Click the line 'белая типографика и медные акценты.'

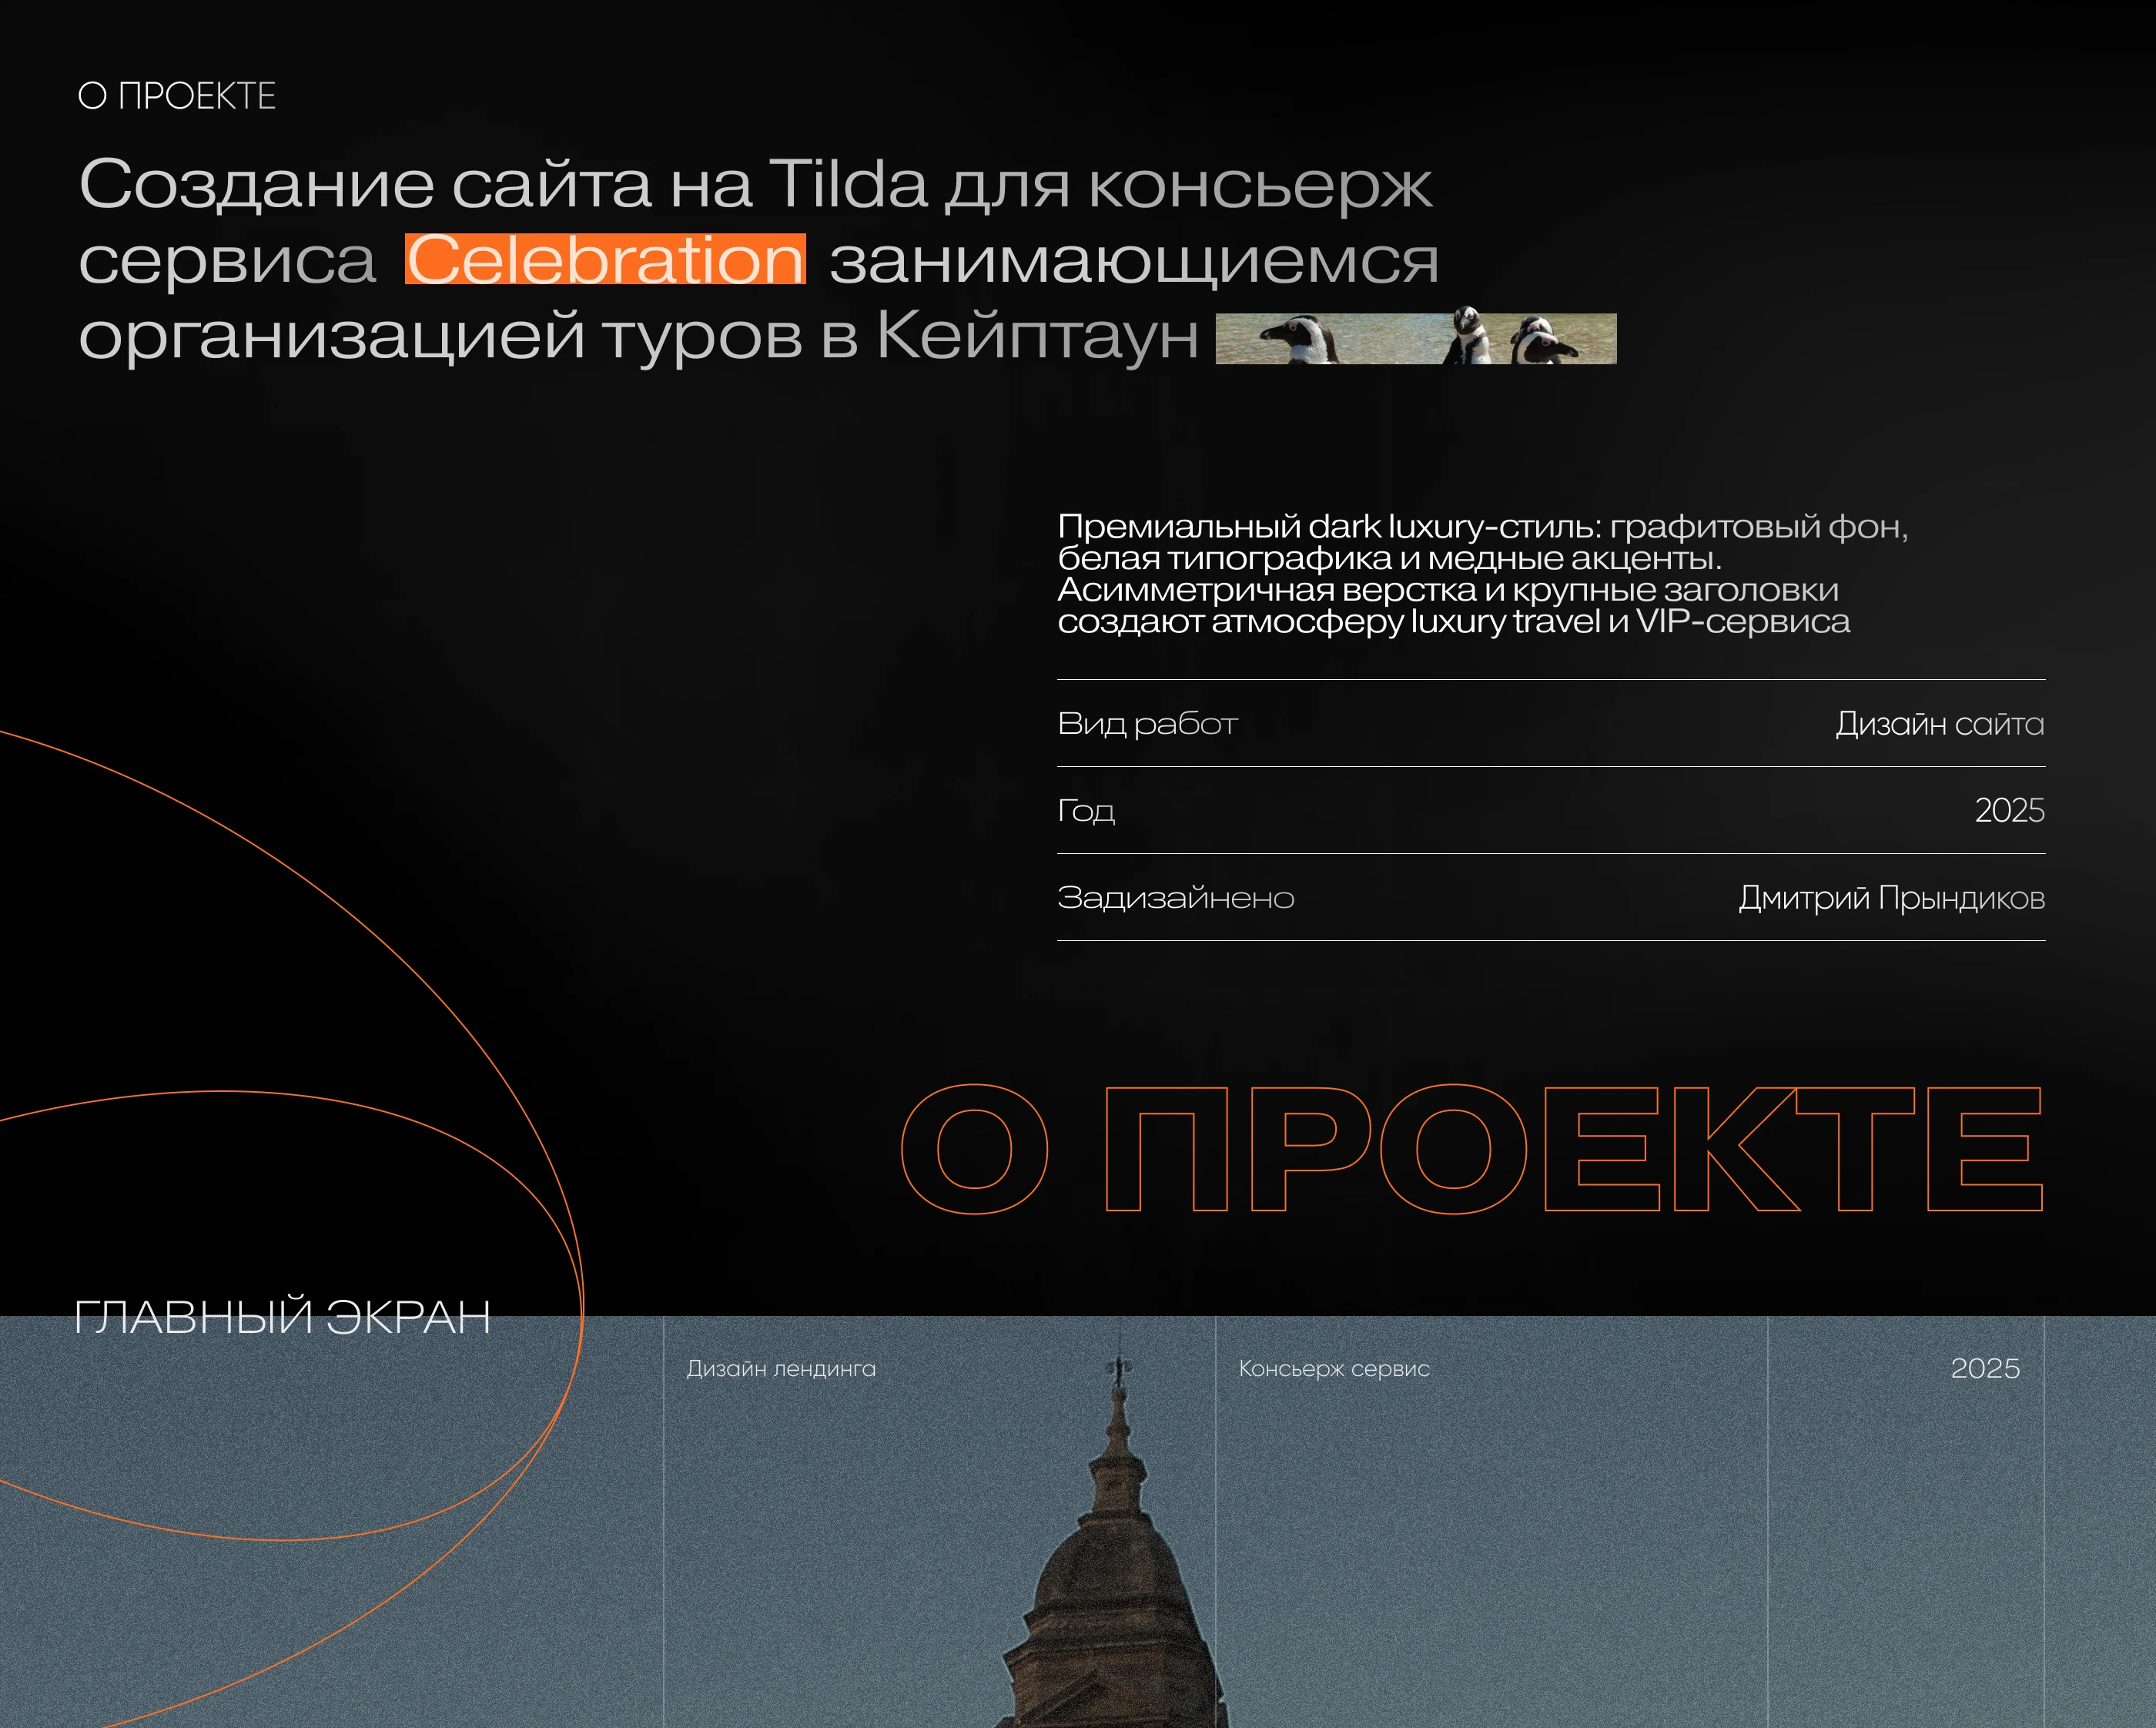coord(1390,558)
